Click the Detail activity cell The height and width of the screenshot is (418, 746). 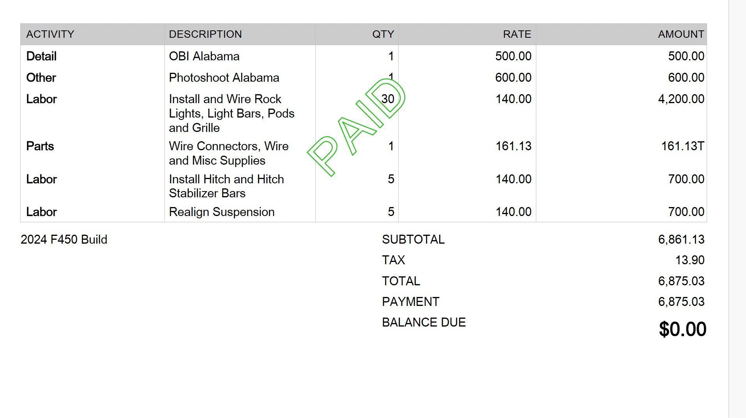pyautogui.click(x=41, y=56)
